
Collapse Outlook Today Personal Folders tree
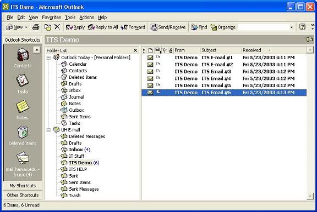48,58
